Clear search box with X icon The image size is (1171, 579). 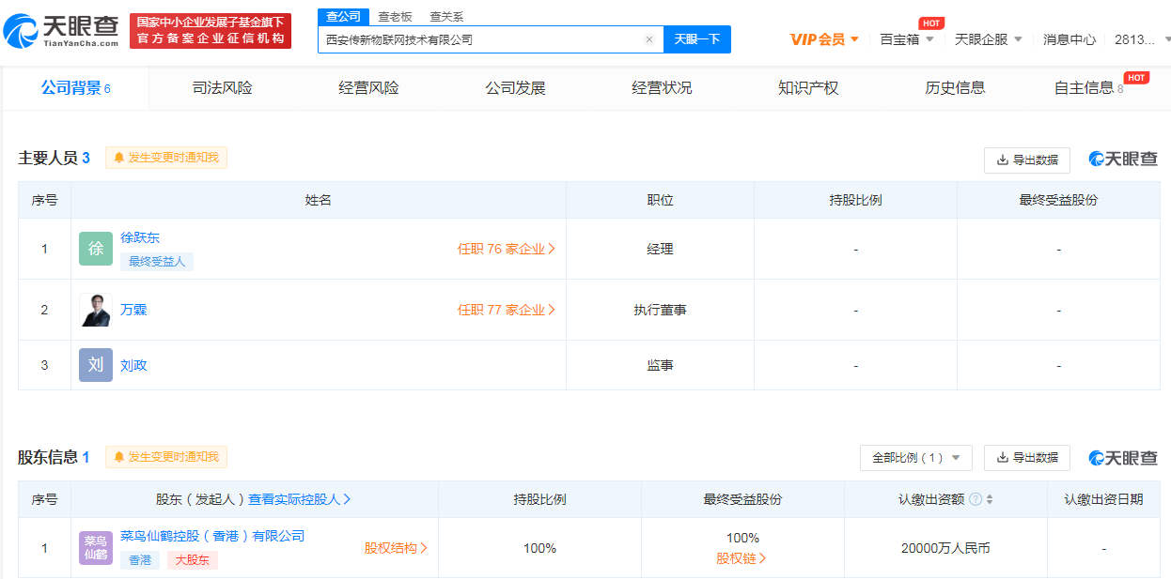click(648, 39)
